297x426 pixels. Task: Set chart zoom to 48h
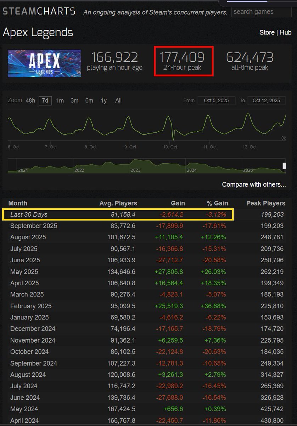[x=30, y=100]
